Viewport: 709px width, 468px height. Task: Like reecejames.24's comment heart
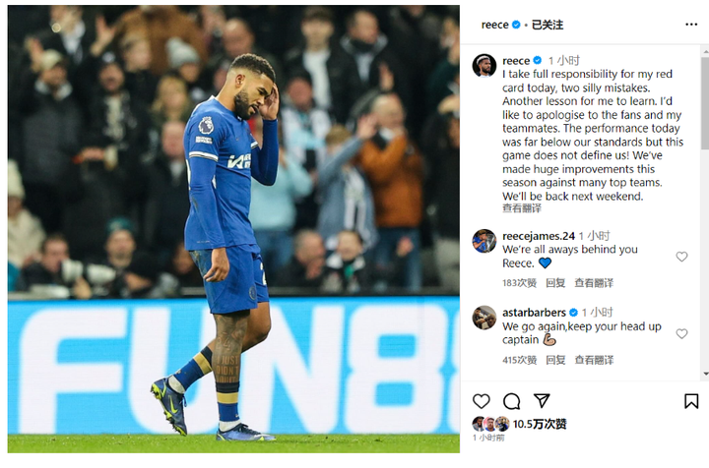[x=681, y=257]
